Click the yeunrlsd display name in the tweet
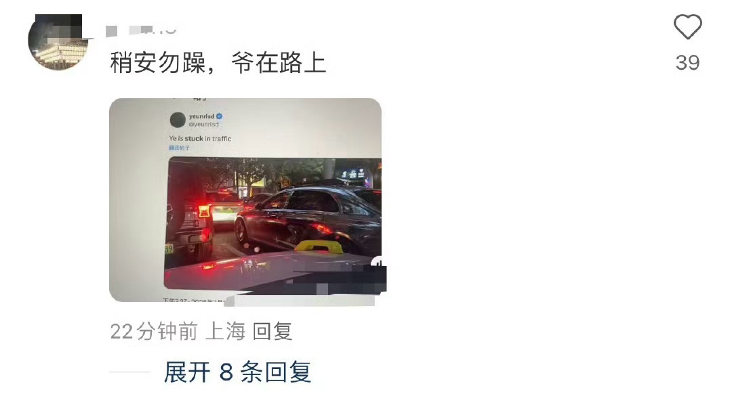The image size is (732, 415). [202, 116]
